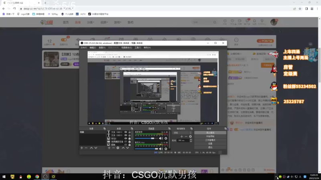Adjust desktop audio volume slider

tap(146, 138)
